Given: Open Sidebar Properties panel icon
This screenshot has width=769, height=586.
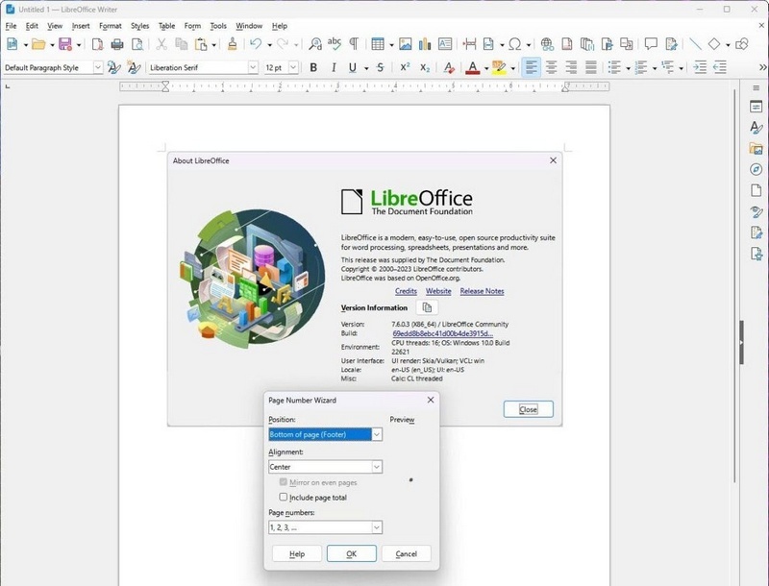Looking at the screenshot, I should [x=757, y=107].
